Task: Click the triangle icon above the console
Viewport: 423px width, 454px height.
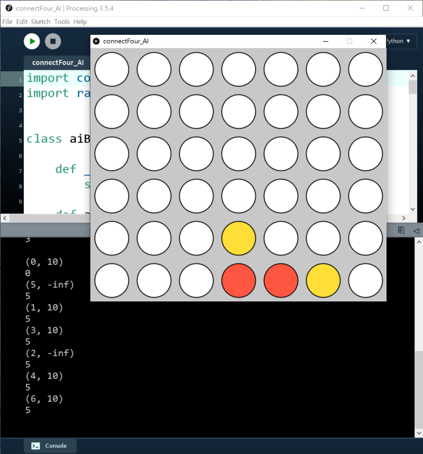Action: point(416,230)
